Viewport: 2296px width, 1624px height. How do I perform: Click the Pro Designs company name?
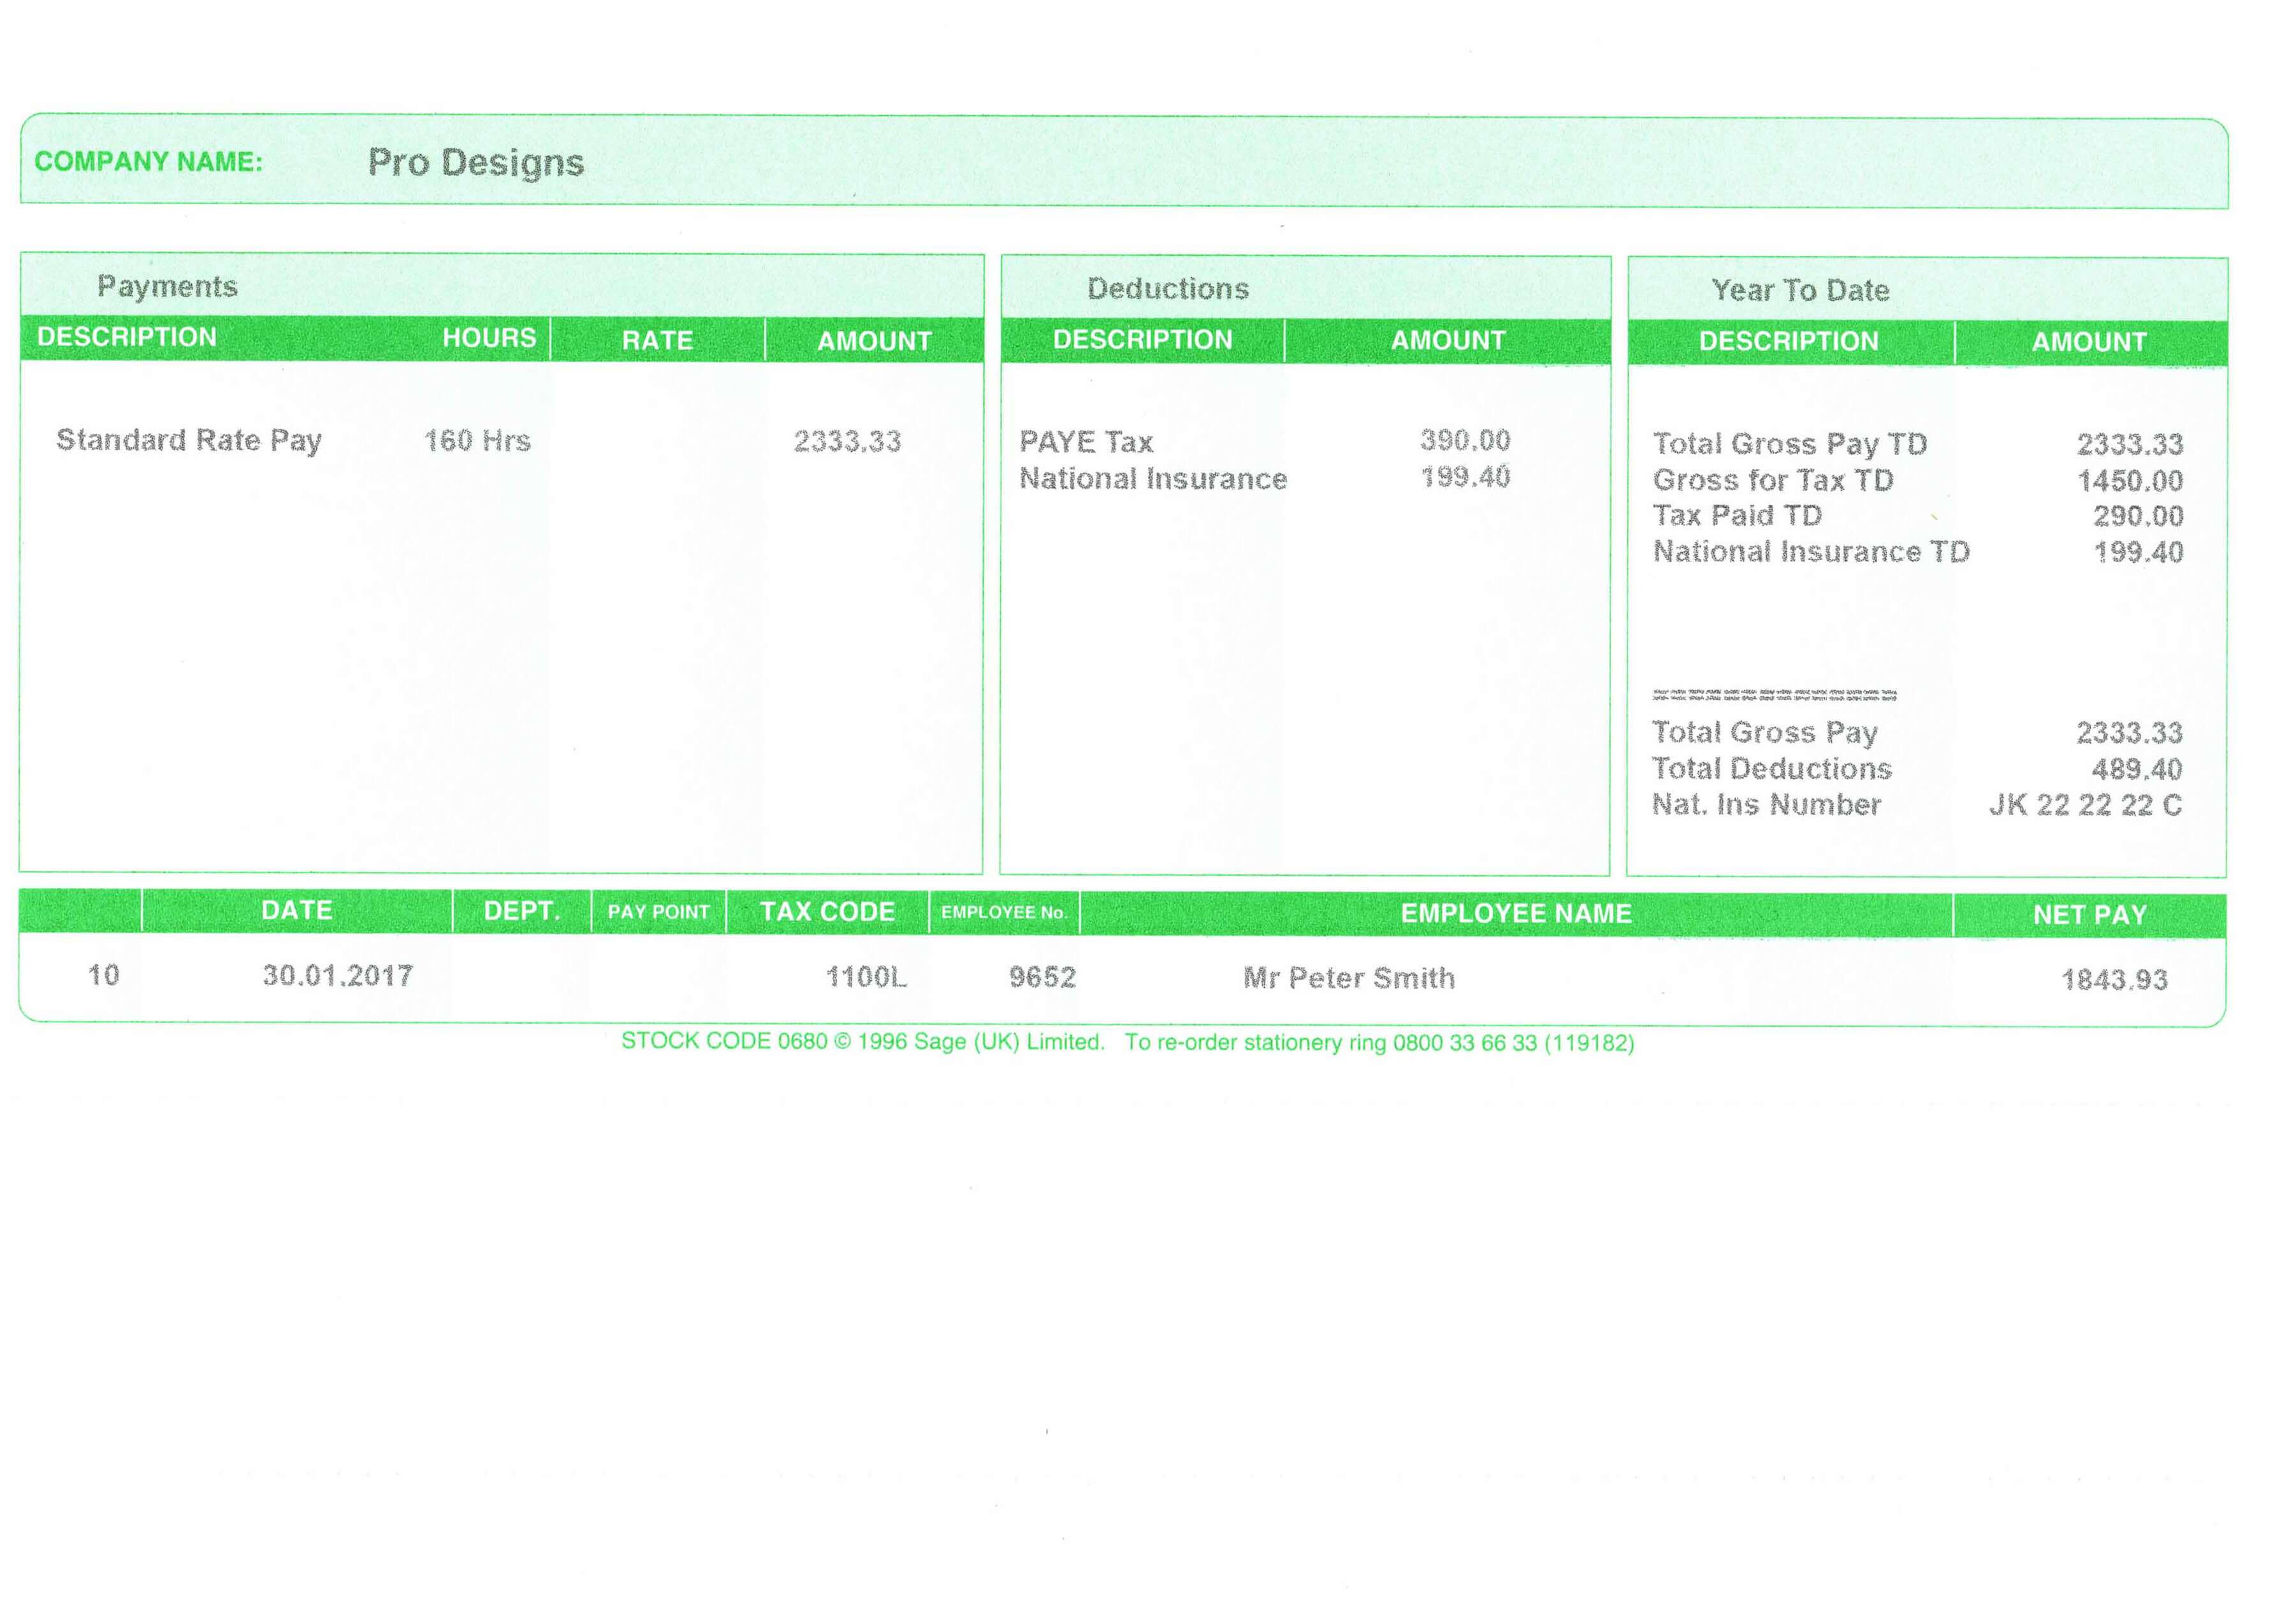click(475, 163)
